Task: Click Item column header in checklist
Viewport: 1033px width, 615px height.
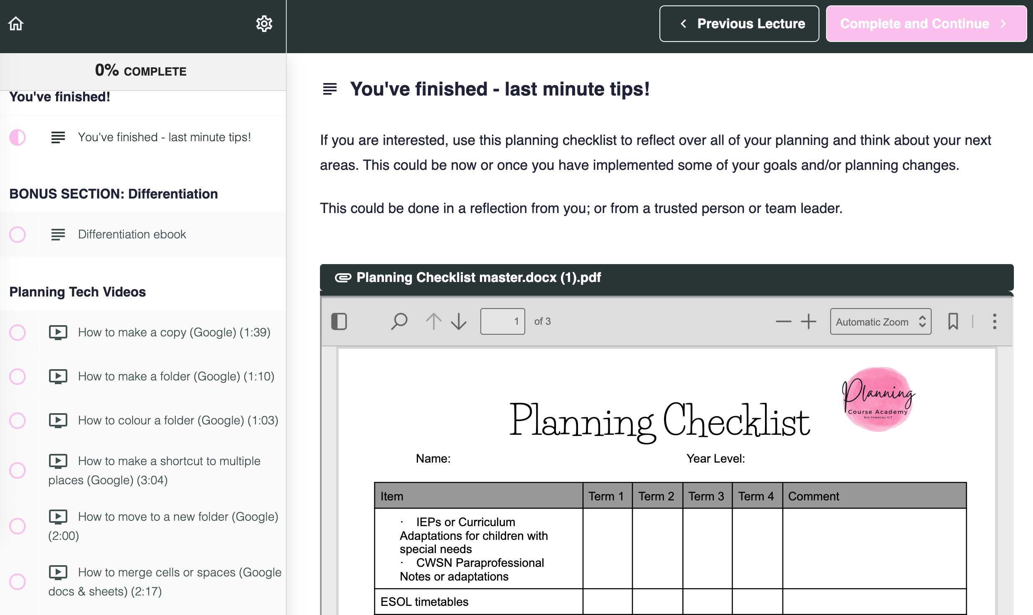Action: pos(478,496)
